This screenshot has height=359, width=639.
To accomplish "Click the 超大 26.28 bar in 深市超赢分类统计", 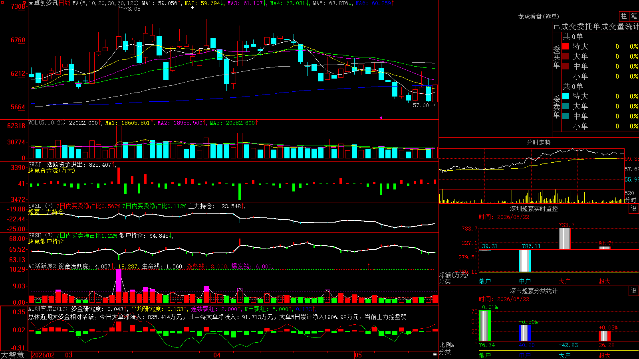I will [x=605, y=336].
